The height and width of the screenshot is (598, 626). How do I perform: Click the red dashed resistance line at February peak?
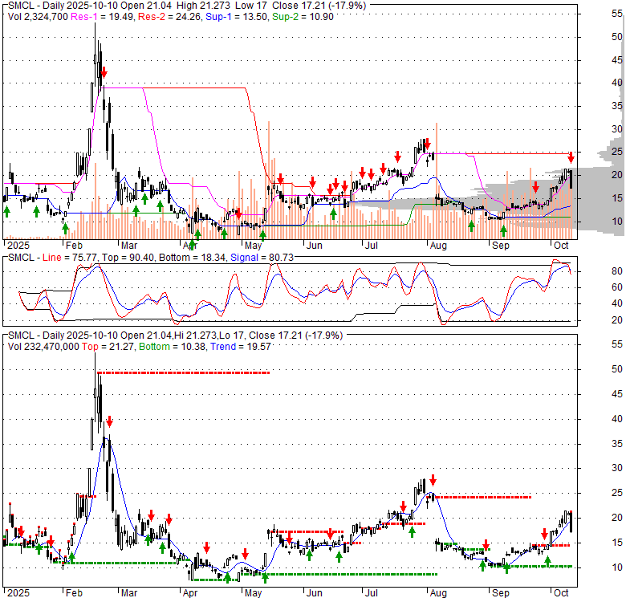(185, 372)
